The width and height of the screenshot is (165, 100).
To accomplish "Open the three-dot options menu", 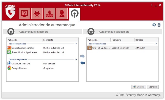I will point(152,5).
